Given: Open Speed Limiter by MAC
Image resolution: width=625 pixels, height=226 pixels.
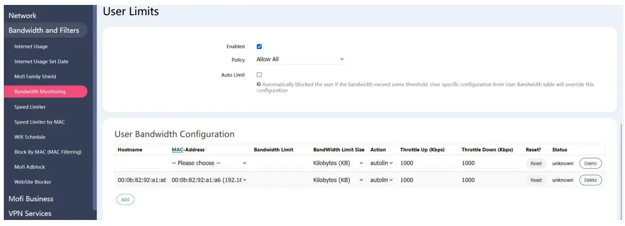Looking at the screenshot, I should pyautogui.click(x=39, y=122).
